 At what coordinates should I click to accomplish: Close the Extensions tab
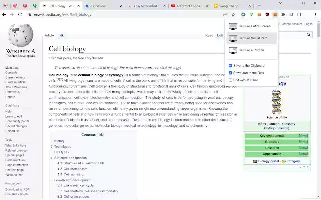(121, 6)
